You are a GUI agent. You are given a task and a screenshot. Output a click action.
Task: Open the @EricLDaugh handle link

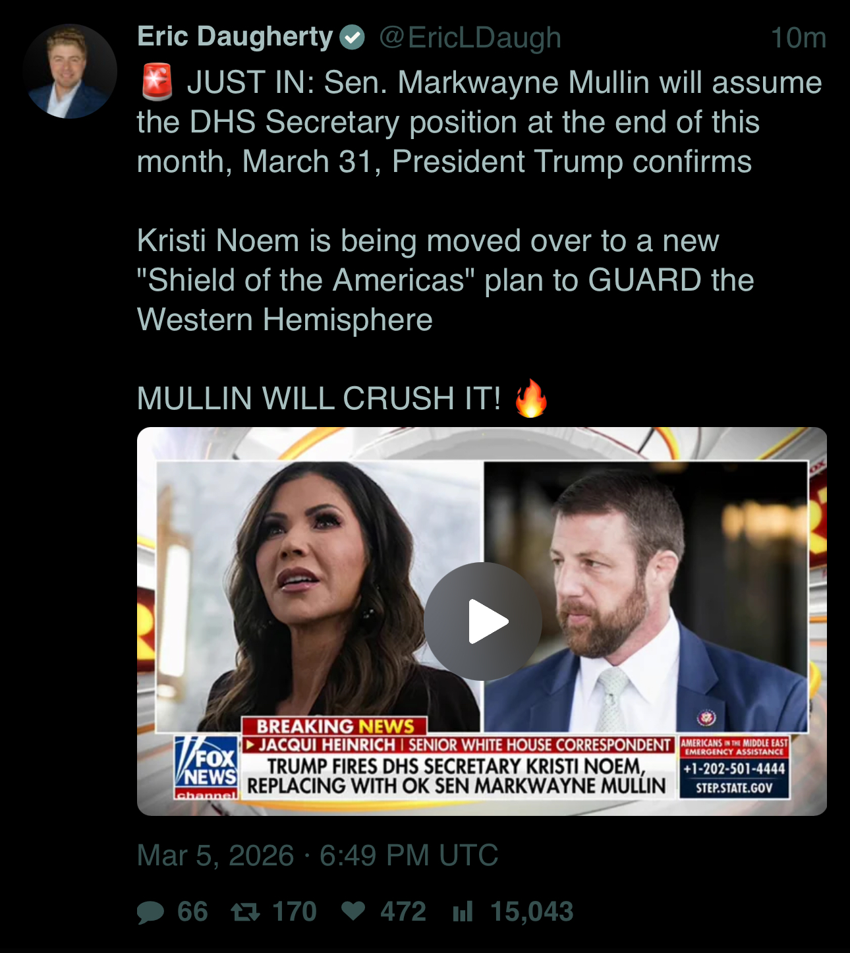(x=470, y=38)
